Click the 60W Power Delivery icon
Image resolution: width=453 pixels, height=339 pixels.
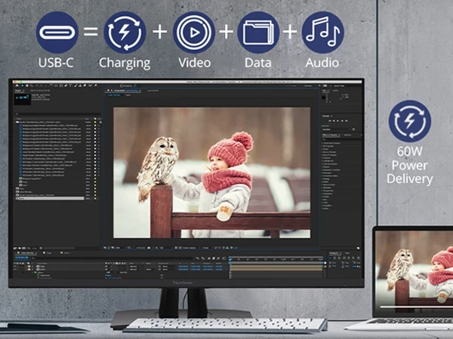click(x=410, y=122)
